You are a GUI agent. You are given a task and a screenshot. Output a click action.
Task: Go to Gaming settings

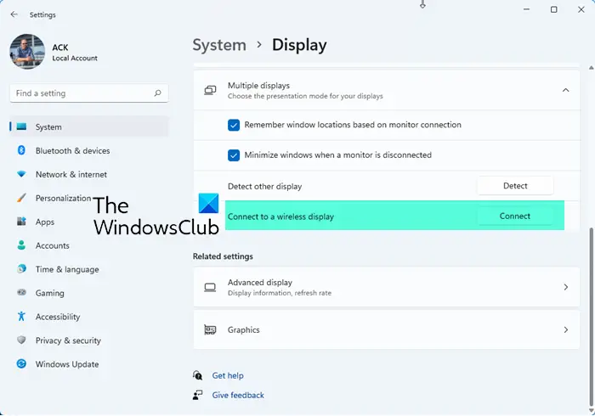click(88, 293)
